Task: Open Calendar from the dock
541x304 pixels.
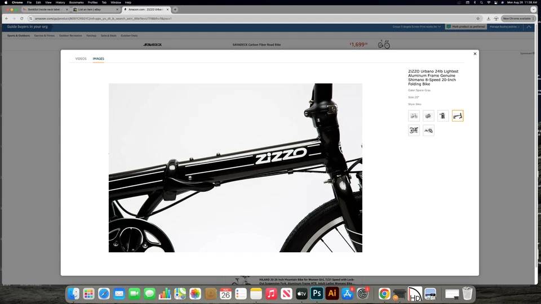Action: click(x=225, y=294)
